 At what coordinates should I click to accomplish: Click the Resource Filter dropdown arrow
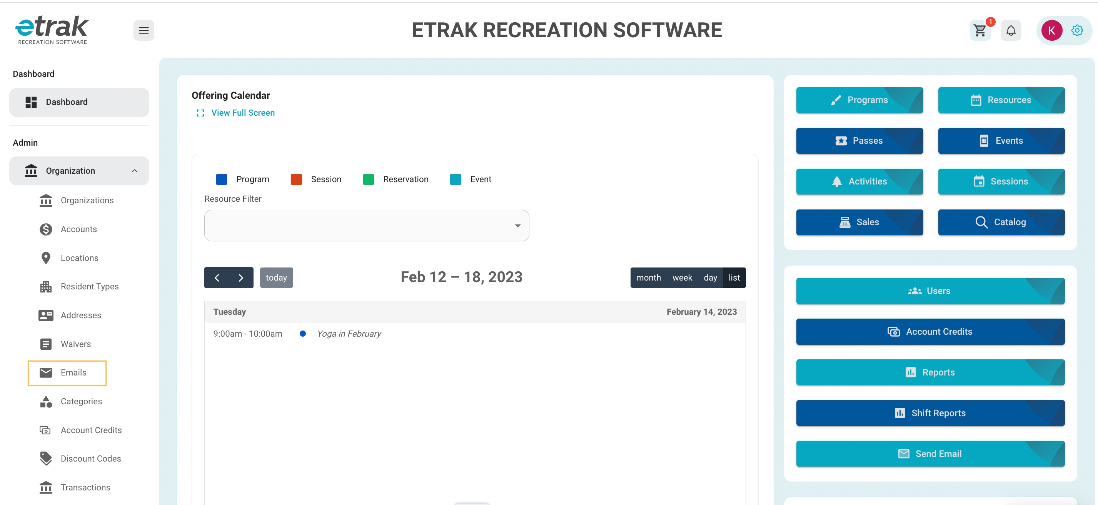(517, 226)
